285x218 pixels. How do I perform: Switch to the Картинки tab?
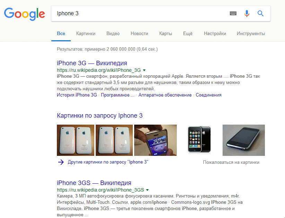[86, 33]
